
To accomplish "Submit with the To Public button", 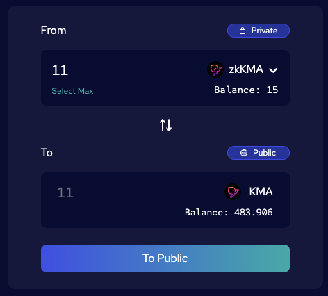I will click(165, 258).
